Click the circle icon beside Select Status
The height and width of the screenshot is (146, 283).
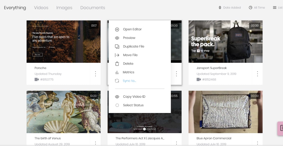tap(117, 105)
